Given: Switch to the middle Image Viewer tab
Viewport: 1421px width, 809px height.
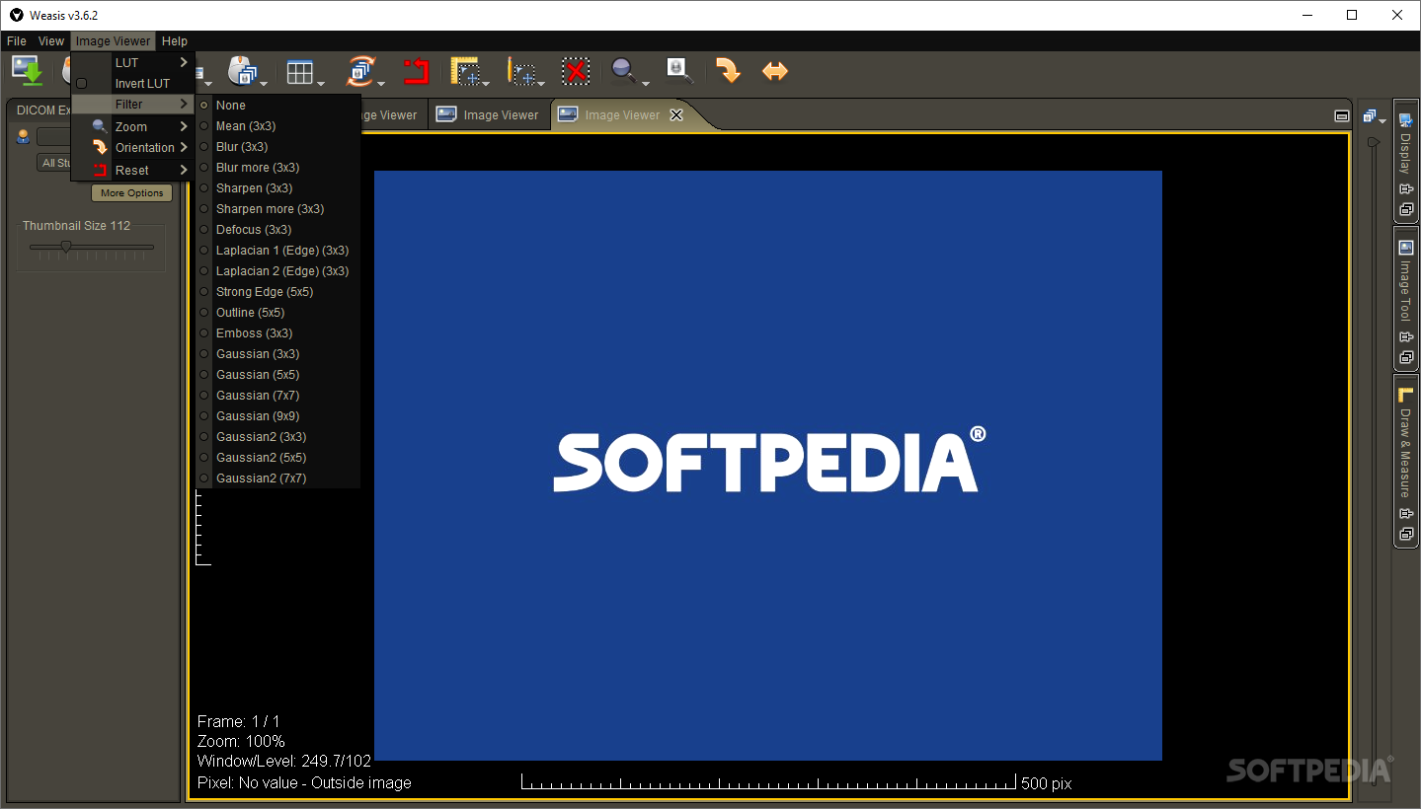Looking at the screenshot, I should point(489,115).
